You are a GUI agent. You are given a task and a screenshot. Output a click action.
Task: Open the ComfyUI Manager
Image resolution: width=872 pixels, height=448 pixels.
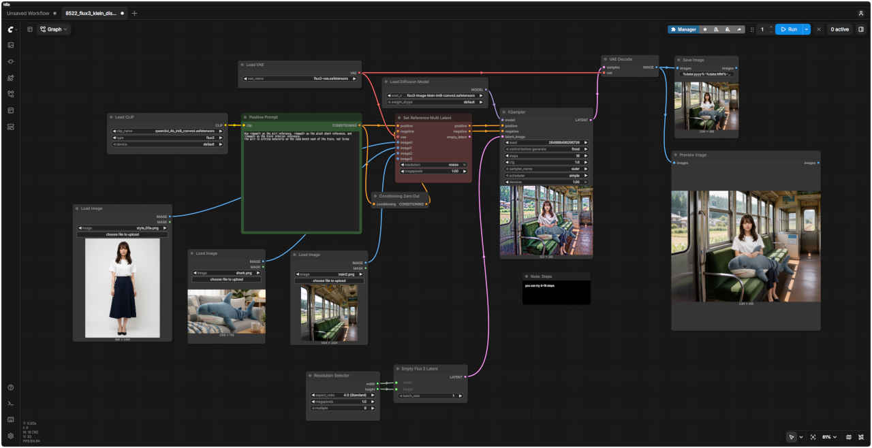(x=683, y=29)
